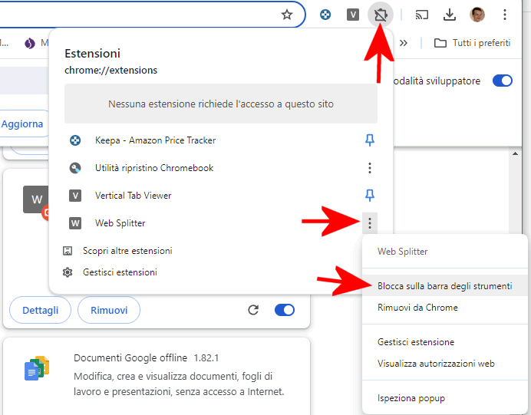
Task: Click the Keepa icon in extensions list
Action: tap(75, 140)
